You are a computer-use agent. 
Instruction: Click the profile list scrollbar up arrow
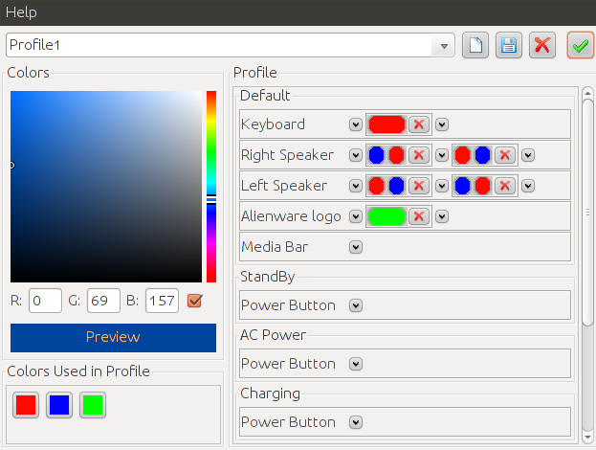(x=587, y=93)
